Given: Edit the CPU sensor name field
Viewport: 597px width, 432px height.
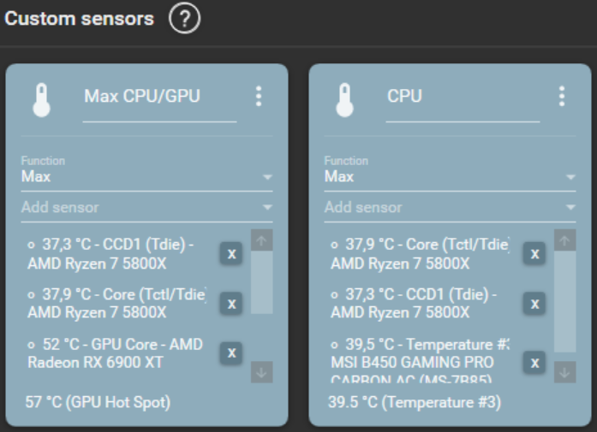Looking at the screenshot, I should 463,97.
